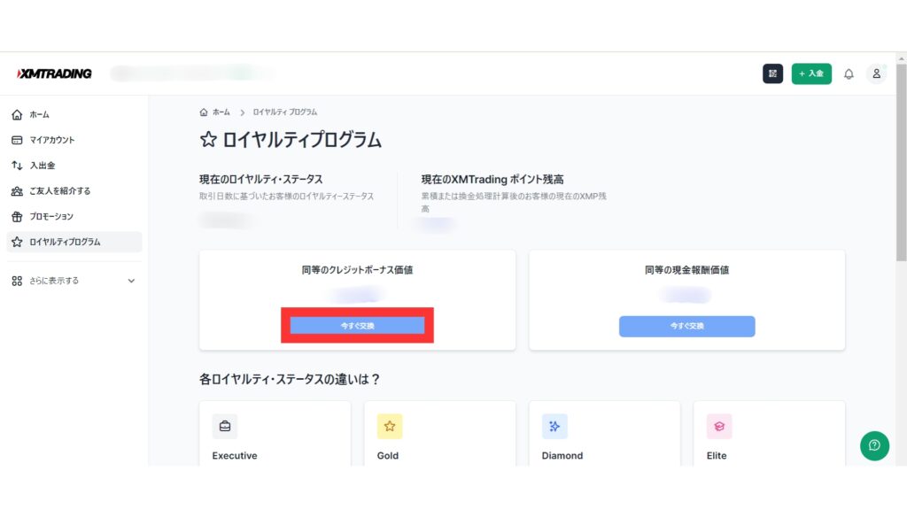Click the Gold star icon
Screen dimensions: 907x510
point(390,426)
